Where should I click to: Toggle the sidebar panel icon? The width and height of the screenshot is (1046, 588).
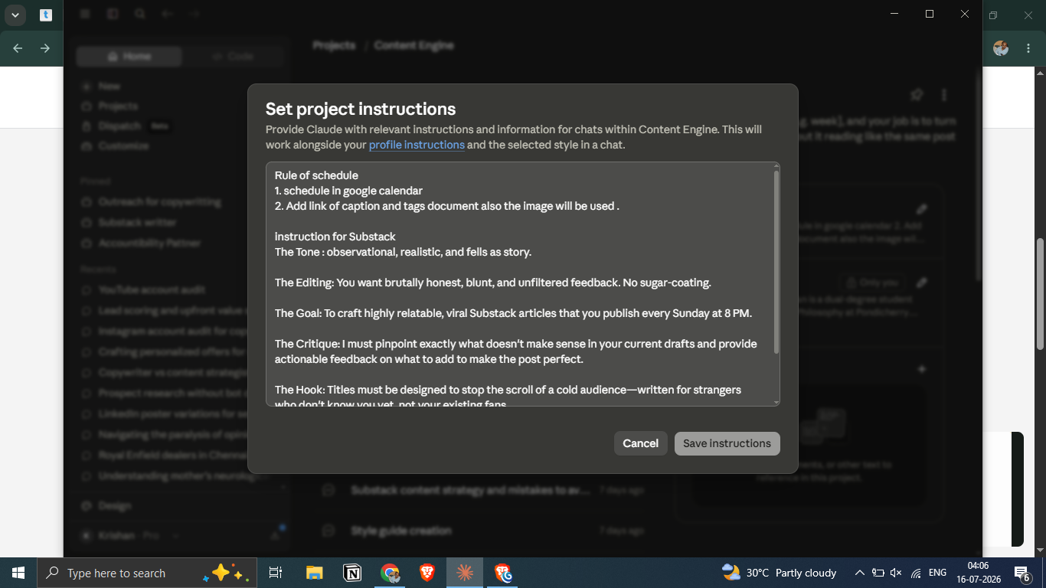point(113,14)
